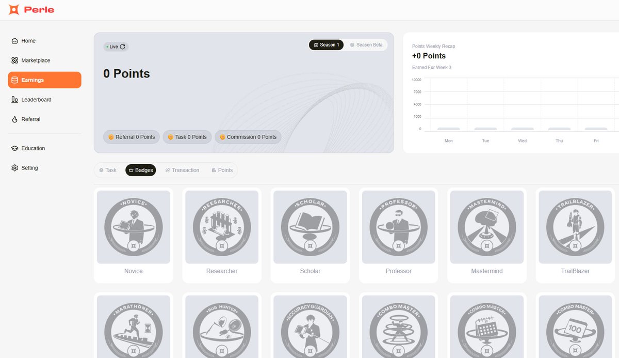Click the Leaderboard bar-chart icon
619x358 pixels.
[x=14, y=100]
